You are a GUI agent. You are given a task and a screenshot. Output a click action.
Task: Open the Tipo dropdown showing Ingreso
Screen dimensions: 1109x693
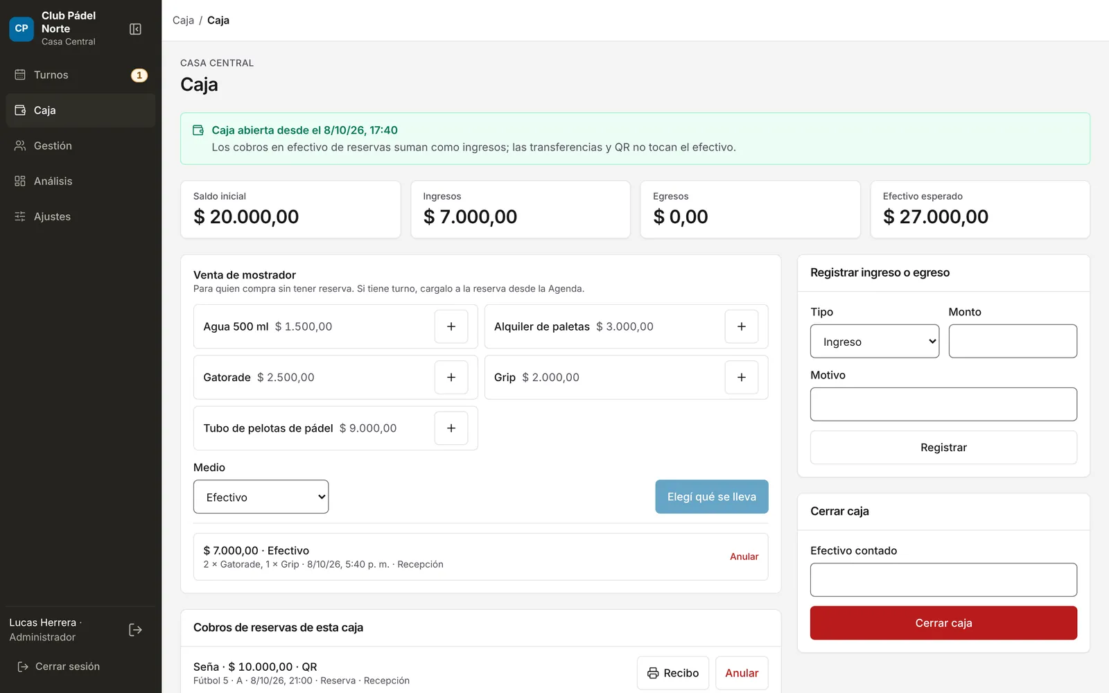pyautogui.click(x=875, y=342)
